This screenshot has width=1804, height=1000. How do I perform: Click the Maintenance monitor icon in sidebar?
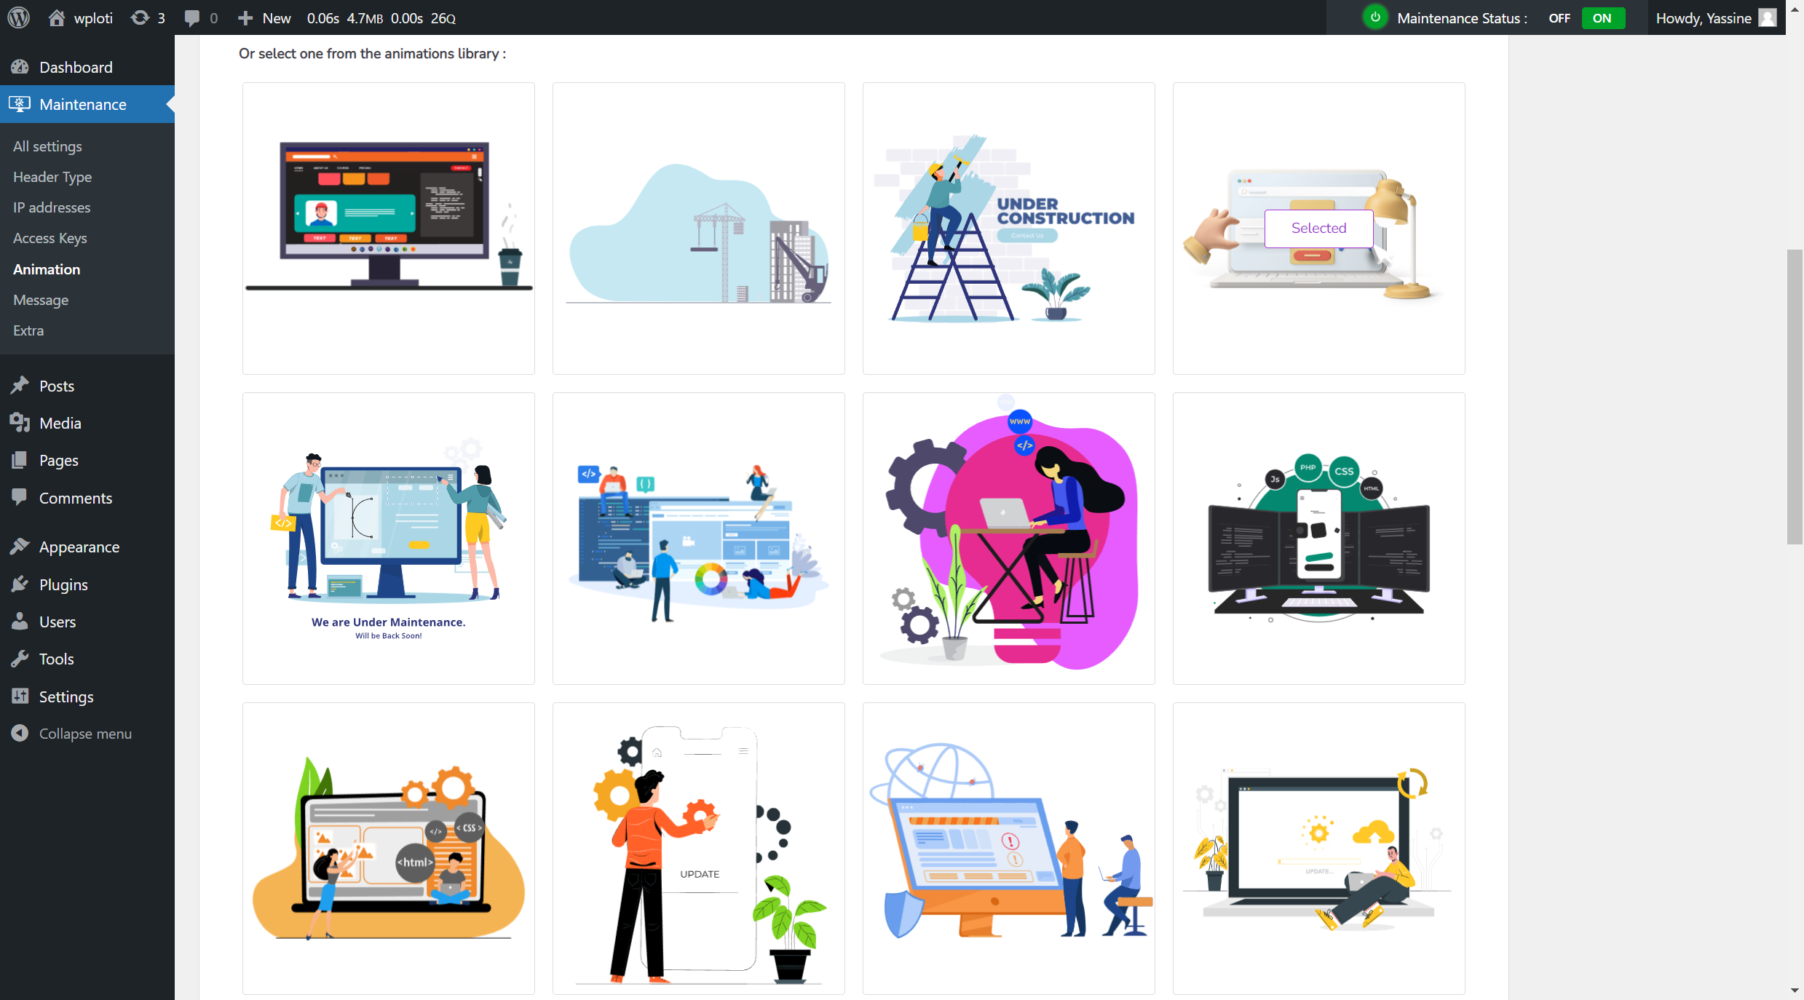pyautogui.click(x=20, y=104)
